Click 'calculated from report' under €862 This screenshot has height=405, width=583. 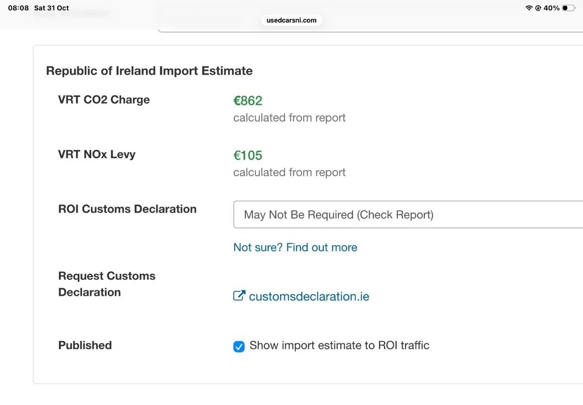pyautogui.click(x=290, y=118)
